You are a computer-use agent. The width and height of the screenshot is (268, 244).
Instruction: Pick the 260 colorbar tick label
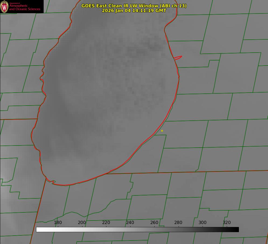[154, 223]
